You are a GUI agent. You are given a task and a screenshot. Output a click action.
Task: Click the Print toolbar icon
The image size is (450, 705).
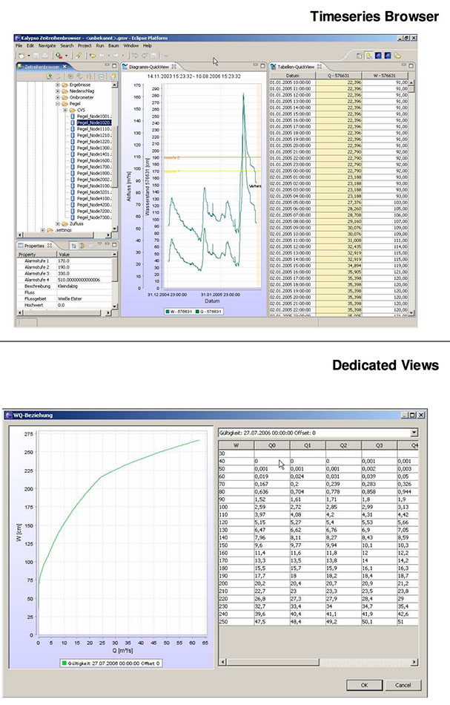click(x=45, y=56)
